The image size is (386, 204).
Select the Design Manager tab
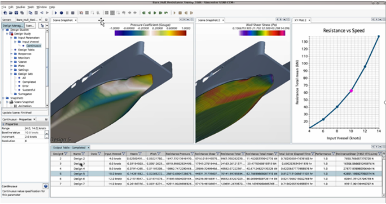pos(13,26)
